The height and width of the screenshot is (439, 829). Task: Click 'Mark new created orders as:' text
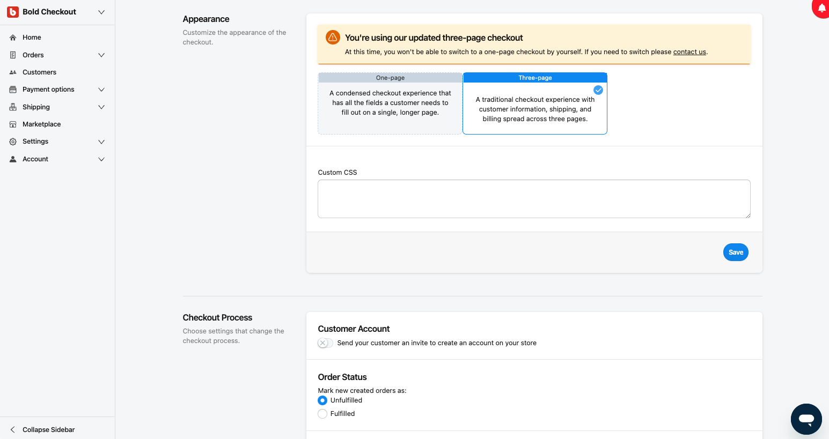[362, 391]
